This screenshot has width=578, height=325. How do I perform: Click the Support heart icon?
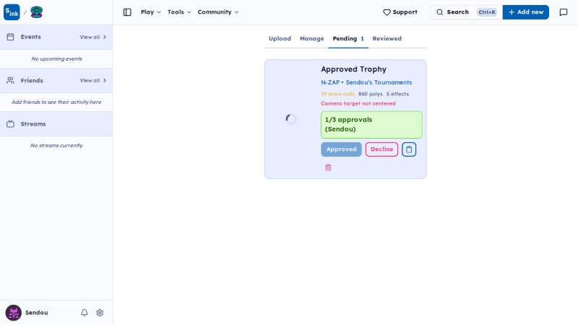coord(387,12)
